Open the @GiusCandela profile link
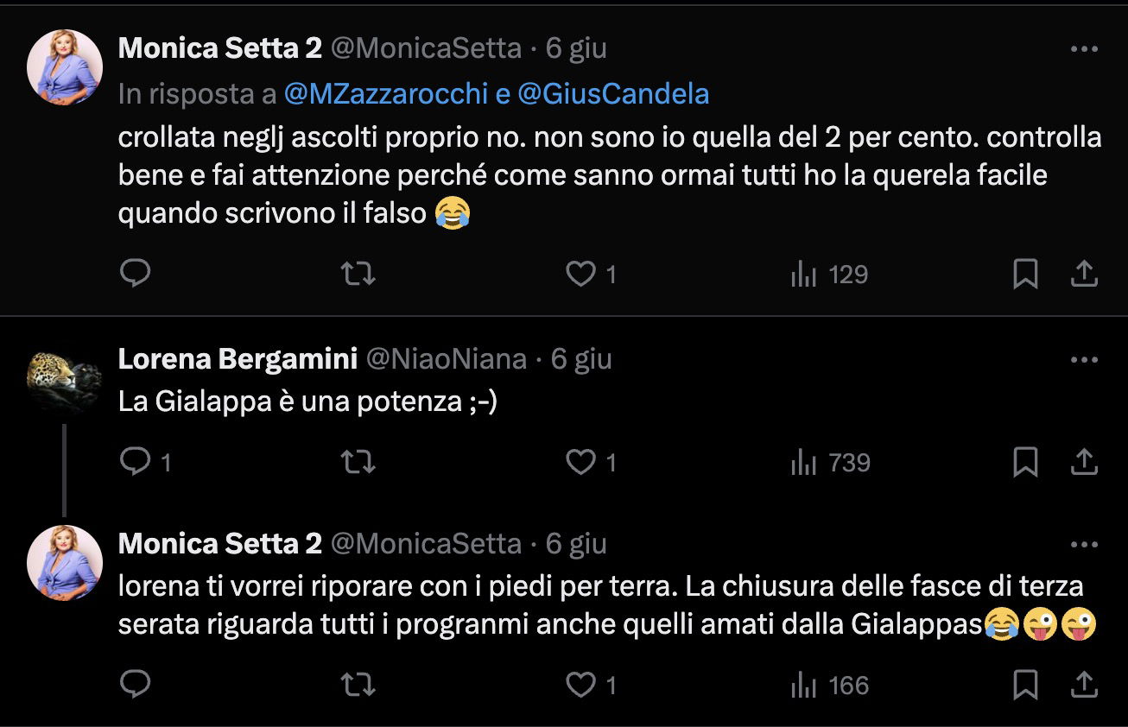Viewport: 1128px width, 727px height. coord(613,94)
